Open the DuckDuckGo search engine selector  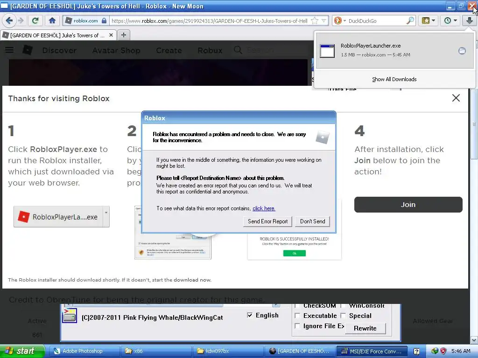pyautogui.click(x=340, y=21)
